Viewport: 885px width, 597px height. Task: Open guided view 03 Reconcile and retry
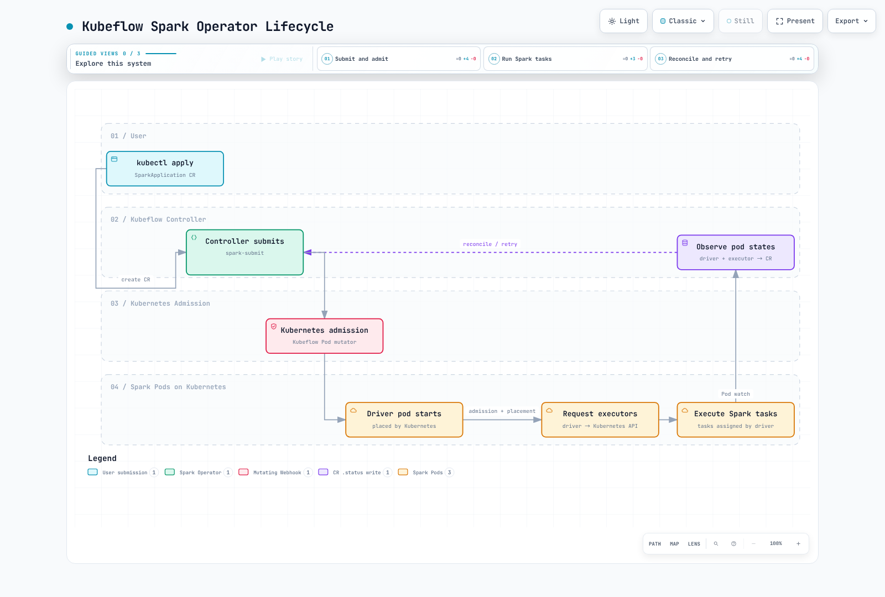[x=732, y=59]
